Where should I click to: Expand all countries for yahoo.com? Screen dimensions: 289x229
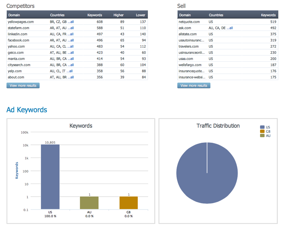click(x=70, y=47)
